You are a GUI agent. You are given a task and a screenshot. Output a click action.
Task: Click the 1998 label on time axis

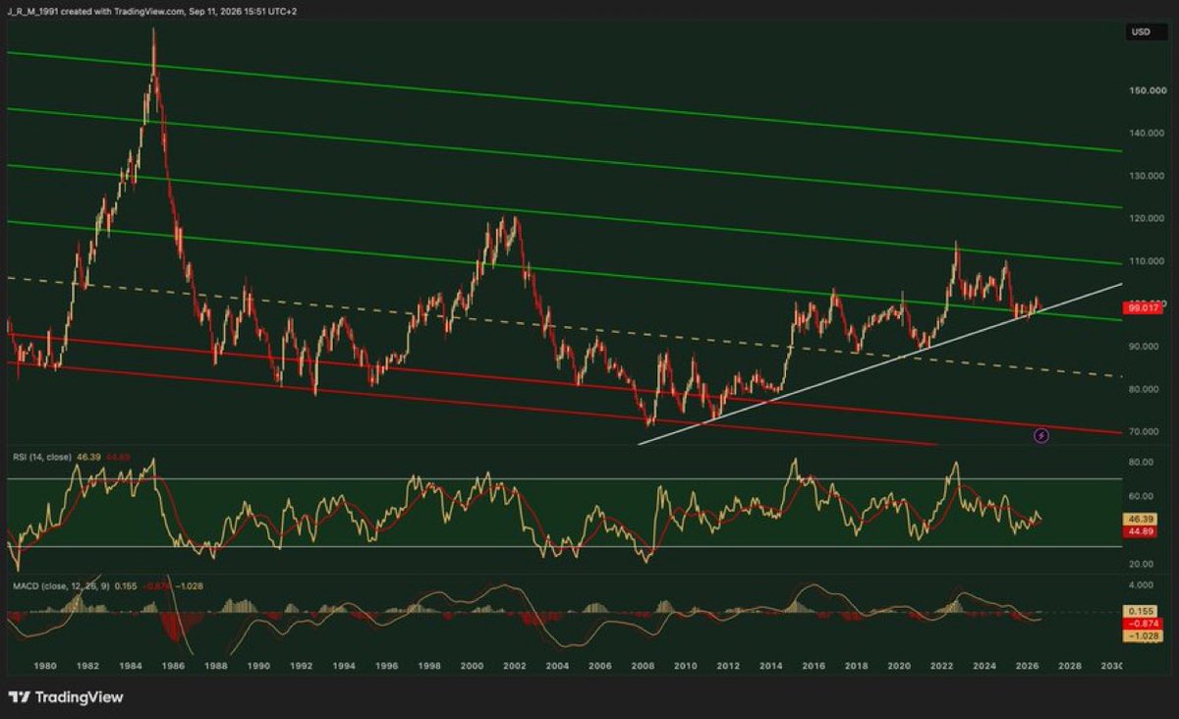(x=429, y=665)
